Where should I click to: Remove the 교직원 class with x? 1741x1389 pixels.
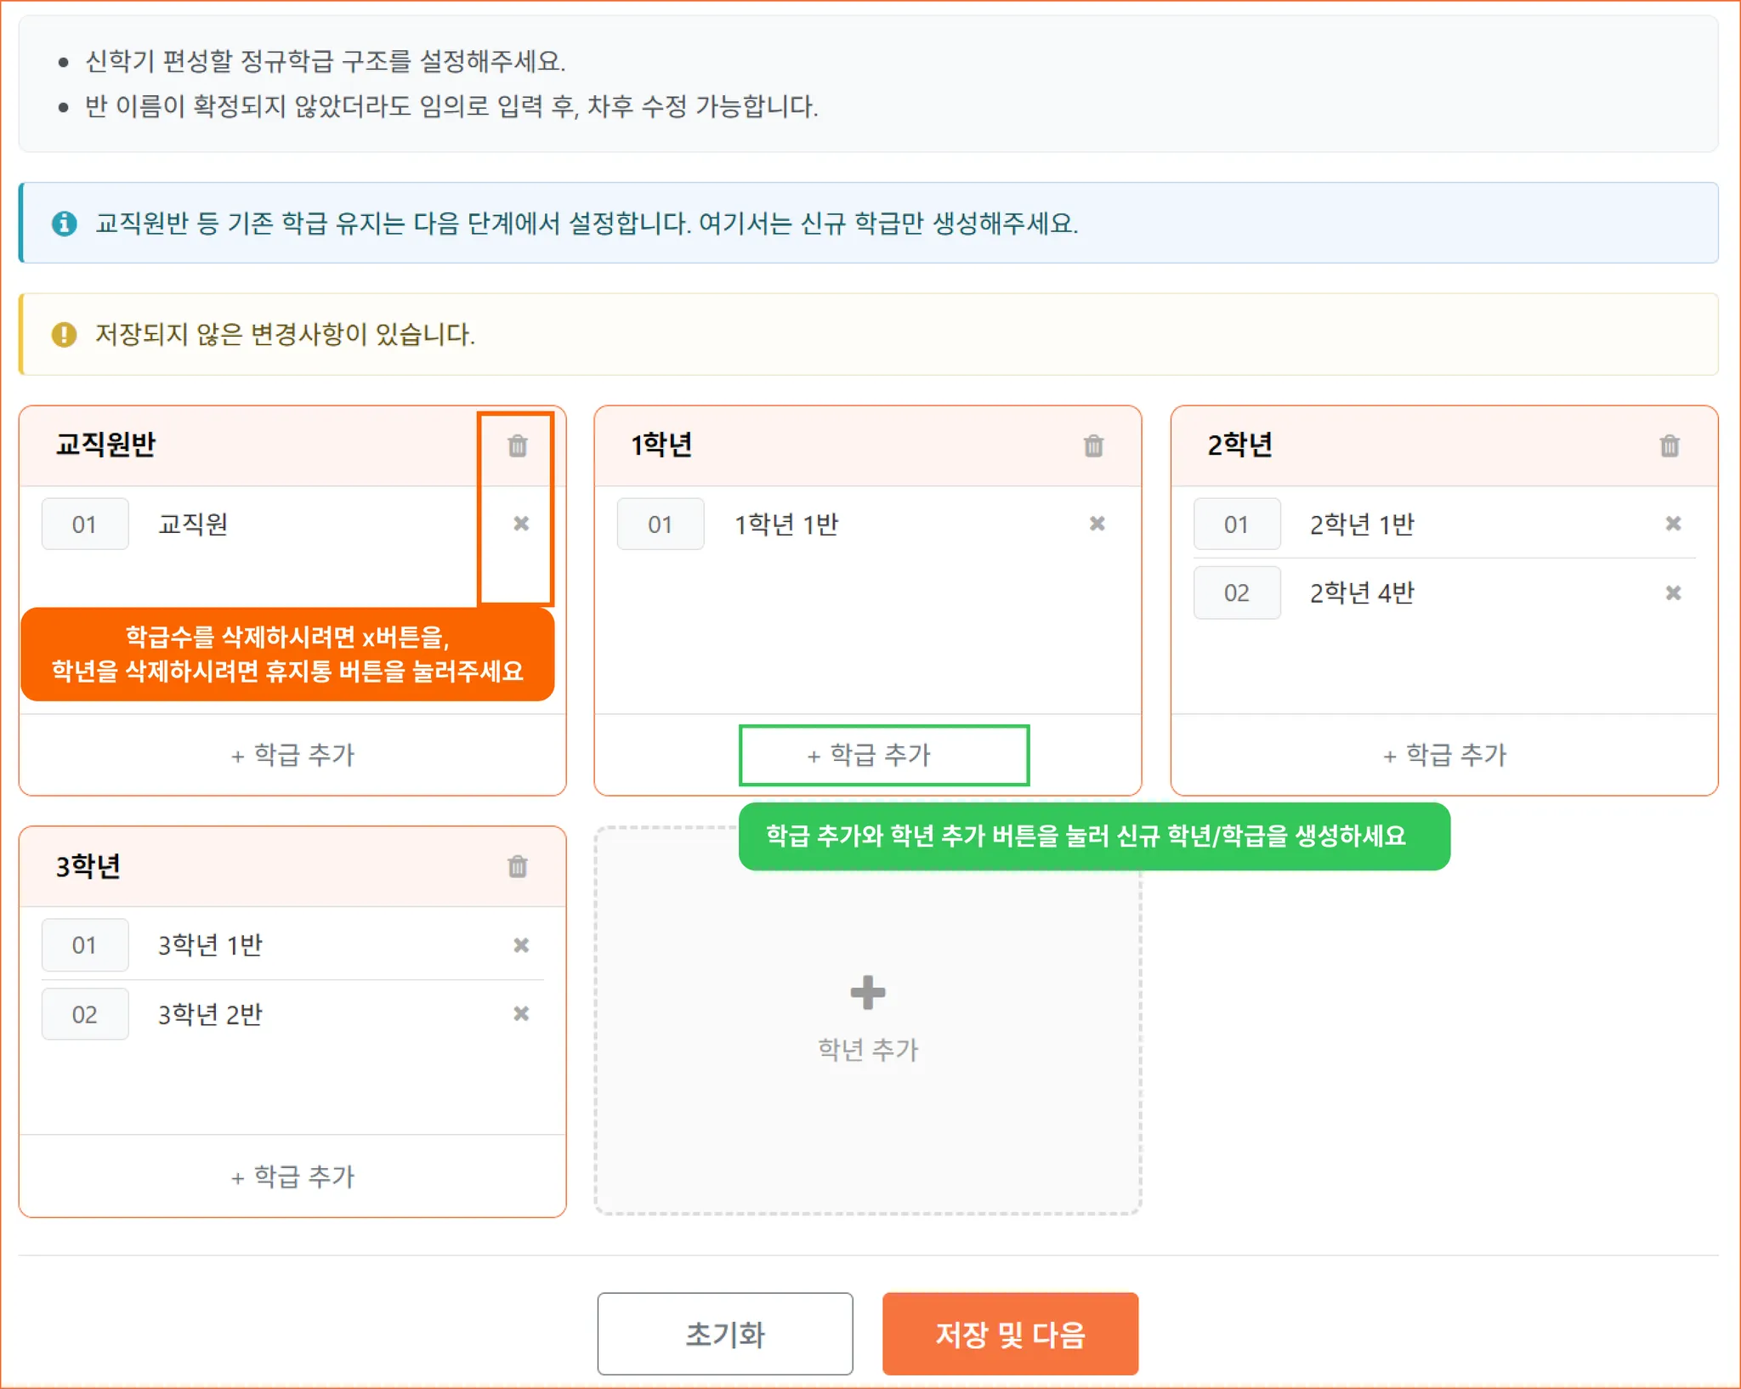click(521, 524)
